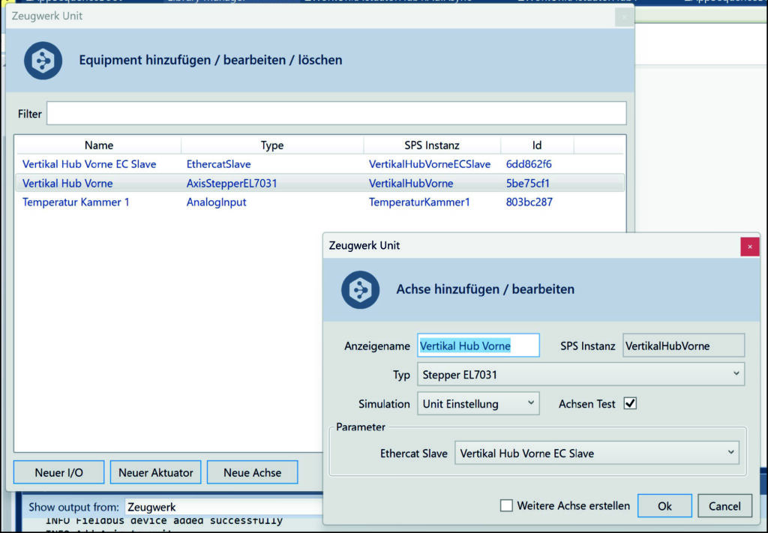Image resolution: width=768 pixels, height=533 pixels.
Task: Click into the Filter input field
Action: [x=337, y=113]
